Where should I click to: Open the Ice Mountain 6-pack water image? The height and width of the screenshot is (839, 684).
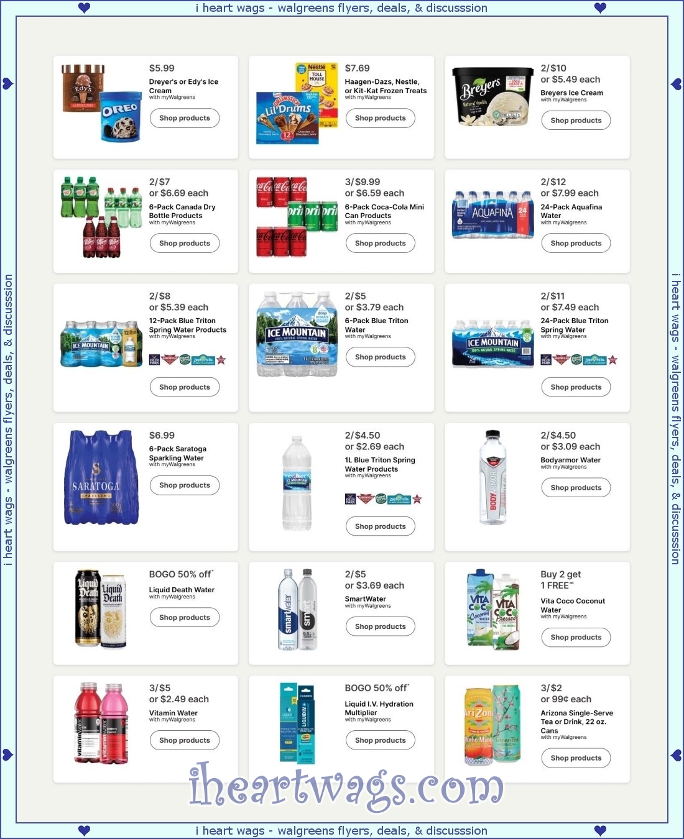point(297,334)
